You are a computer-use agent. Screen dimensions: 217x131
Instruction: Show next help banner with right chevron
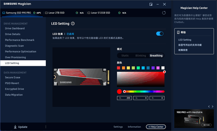pyautogui.click(x=213, y=107)
